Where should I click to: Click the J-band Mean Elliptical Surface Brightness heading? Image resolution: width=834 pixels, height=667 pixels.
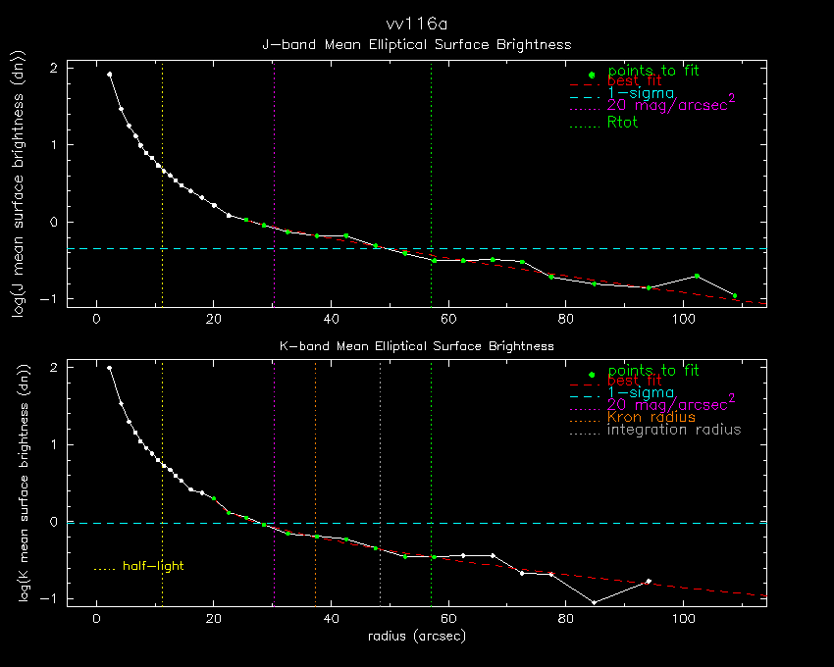[416, 44]
